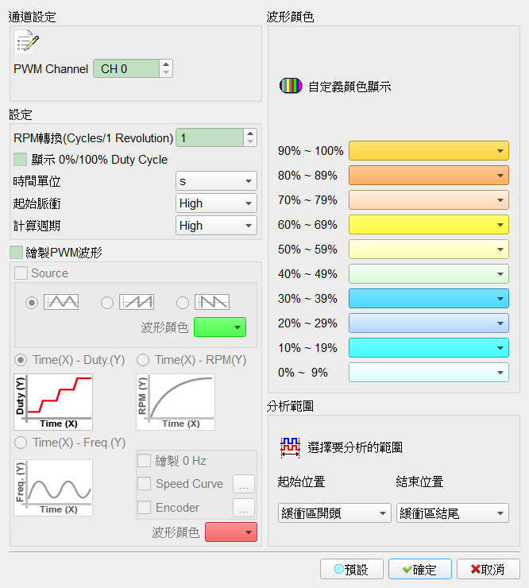Click the RPM versus Time graph thumbnail
This screenshot has height=588, width=529.
[x=176, y=402]
